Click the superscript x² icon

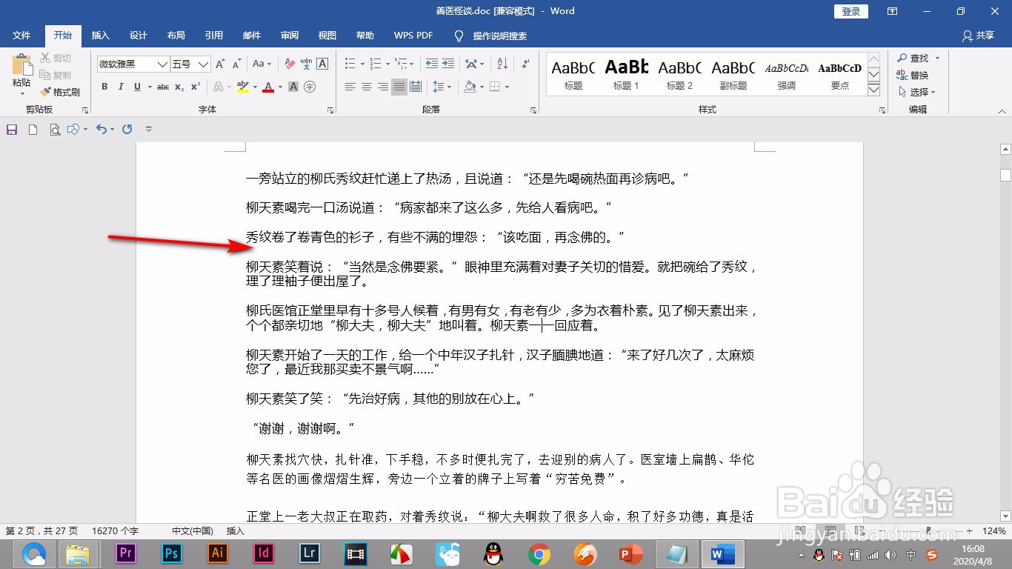click(x=195, y=87)
